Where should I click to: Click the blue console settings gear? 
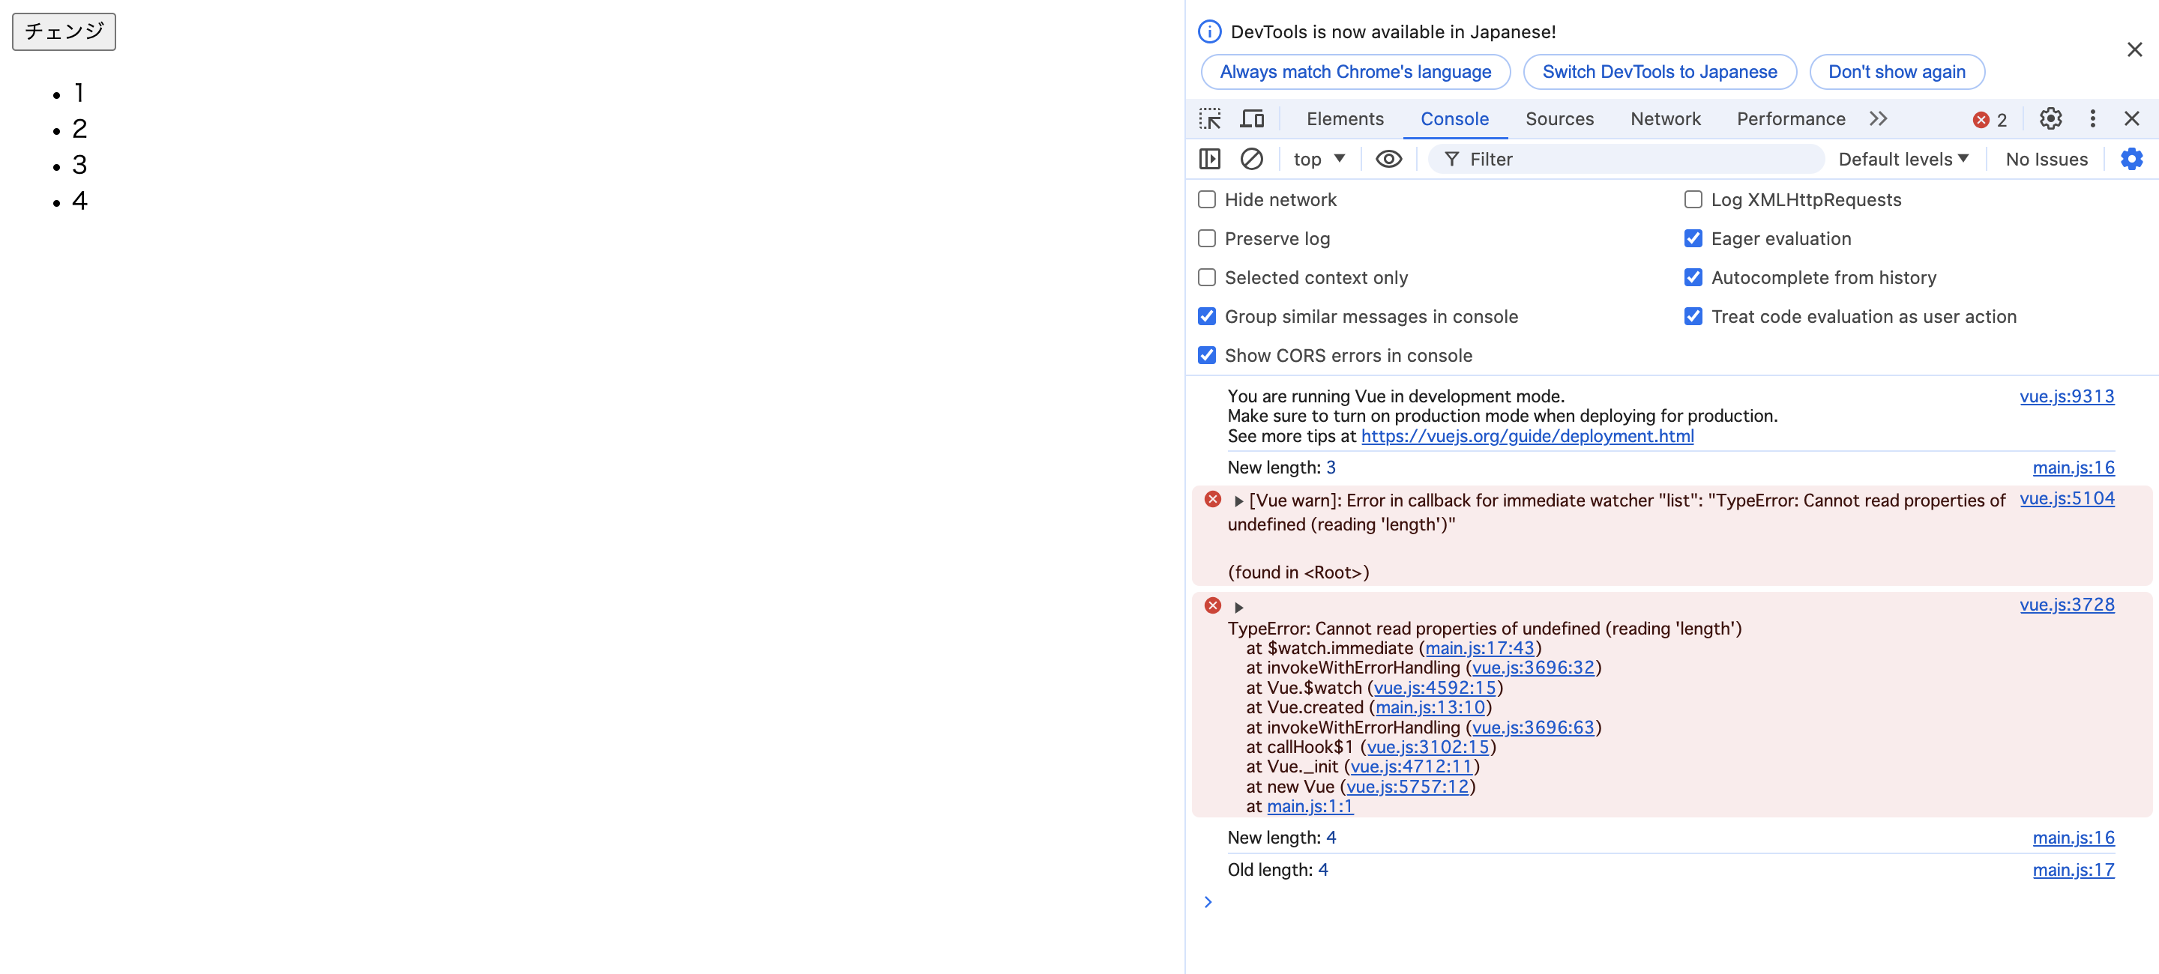point(2131,159)
